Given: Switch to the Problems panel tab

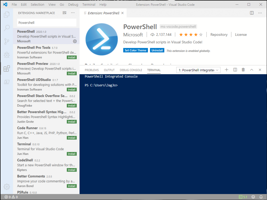Looking at the screenshot, I should coord(92,70).
